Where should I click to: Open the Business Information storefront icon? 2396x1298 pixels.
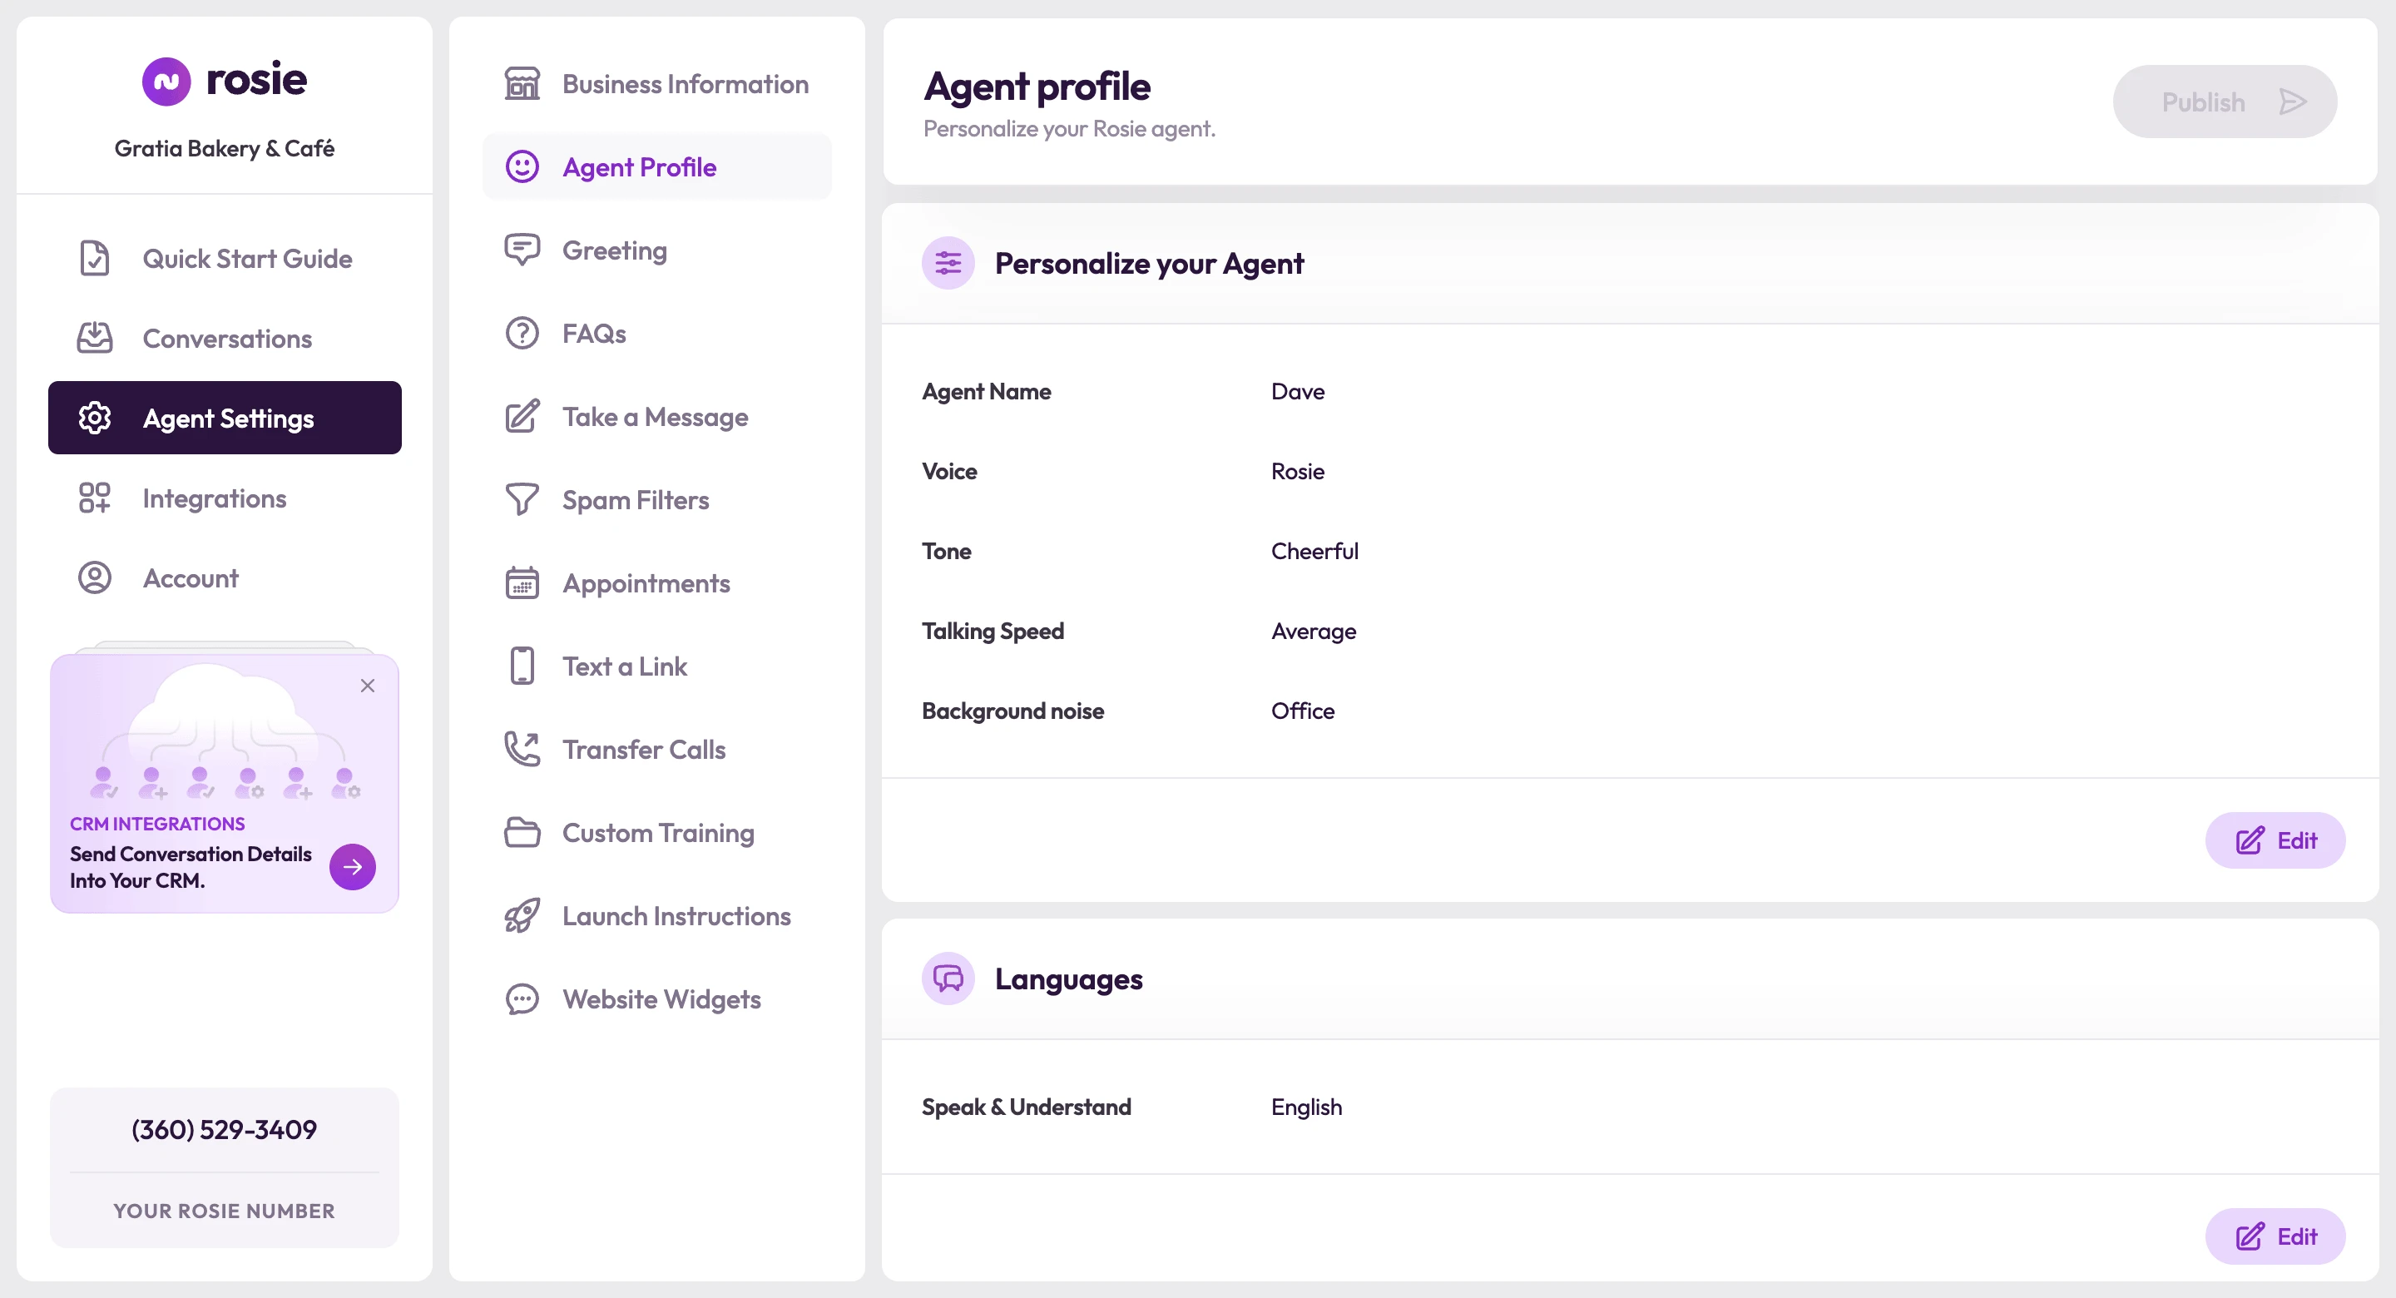coord(522,84)
